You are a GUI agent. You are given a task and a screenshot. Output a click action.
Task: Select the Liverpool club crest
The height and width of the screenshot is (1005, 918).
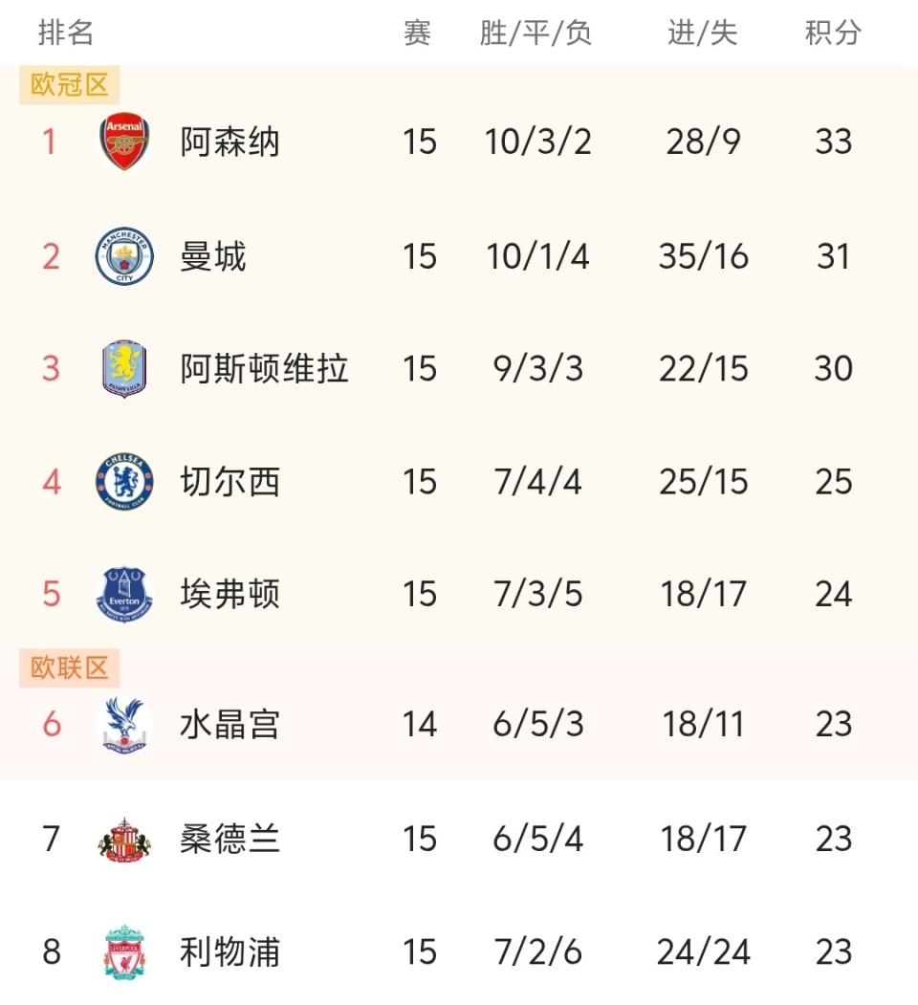(124, 952)
